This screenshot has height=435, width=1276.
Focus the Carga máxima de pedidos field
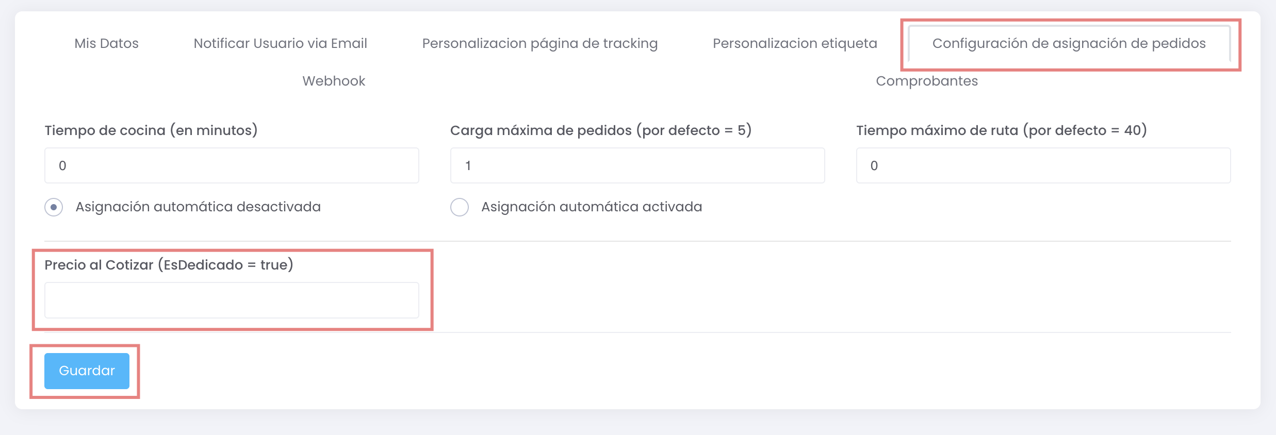click(x=637, y=165)
